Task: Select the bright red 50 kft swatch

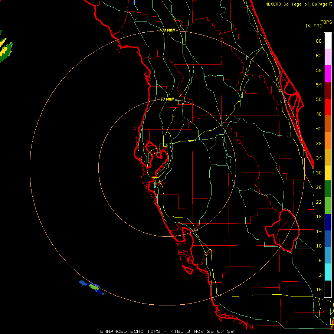Action: [328, 107]
